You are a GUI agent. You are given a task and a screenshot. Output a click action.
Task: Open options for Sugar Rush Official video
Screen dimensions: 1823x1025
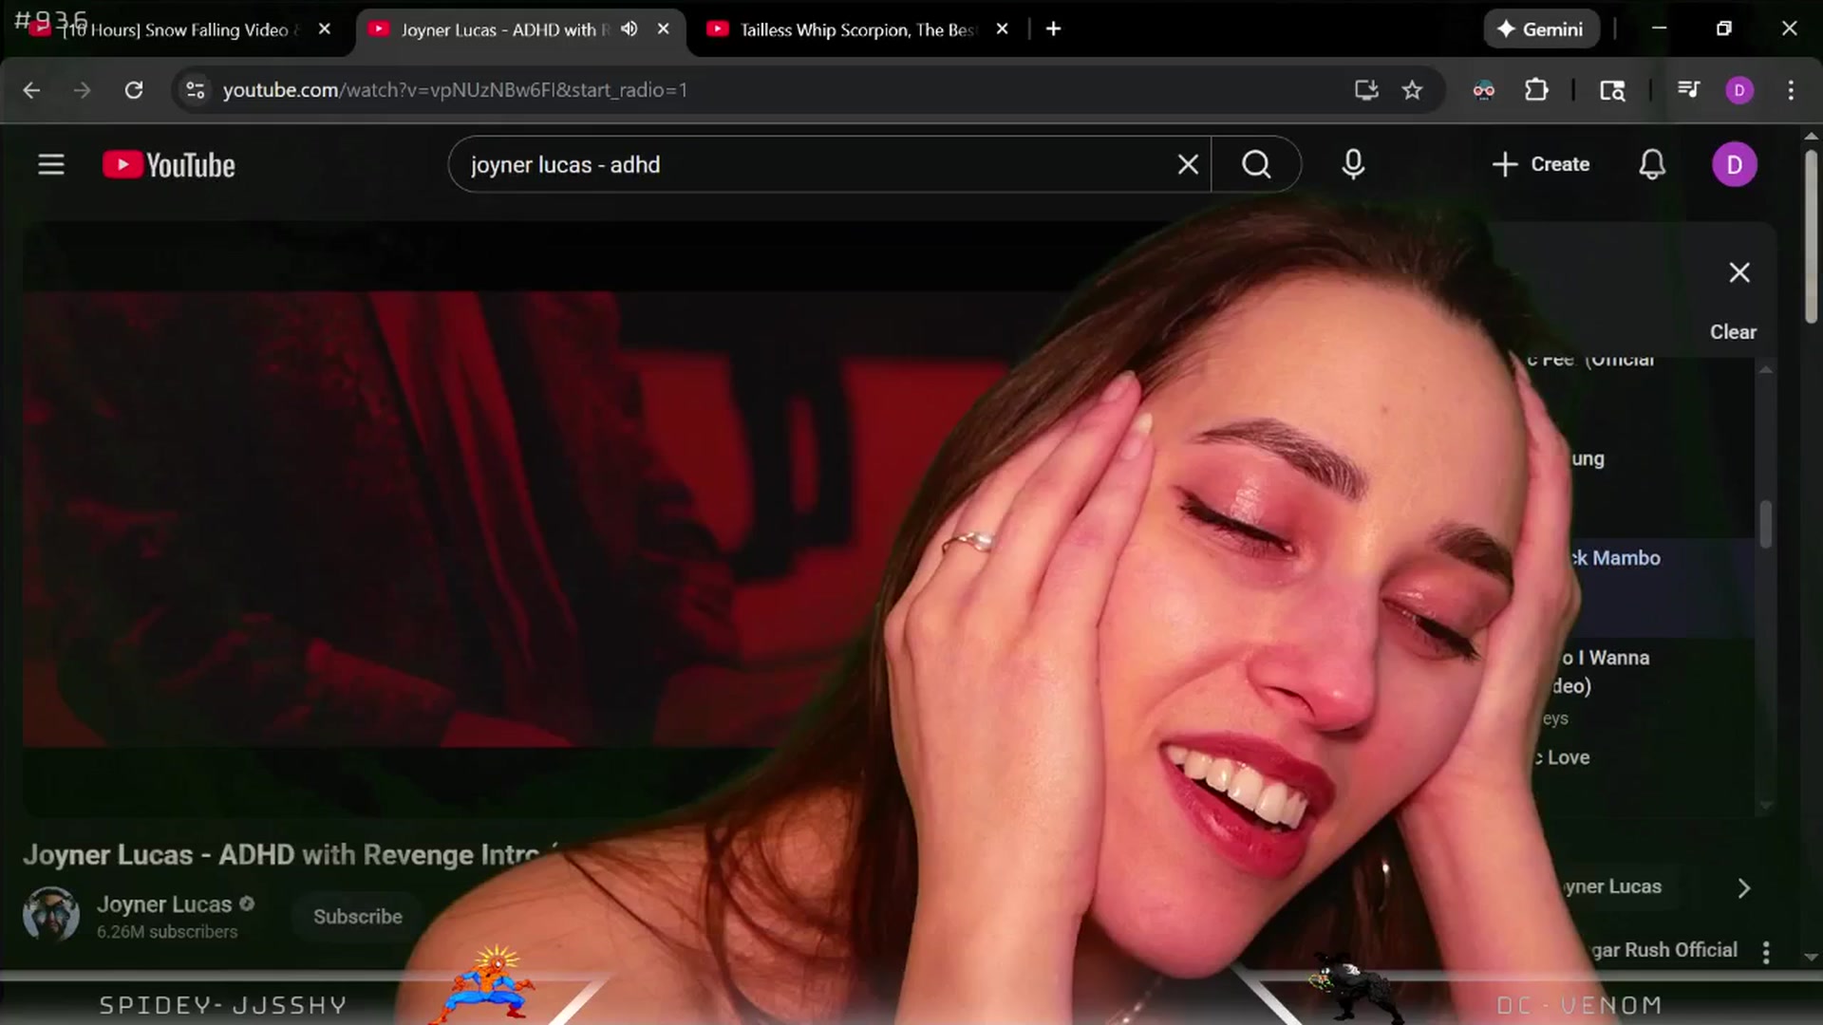(x=1766, y=952)
